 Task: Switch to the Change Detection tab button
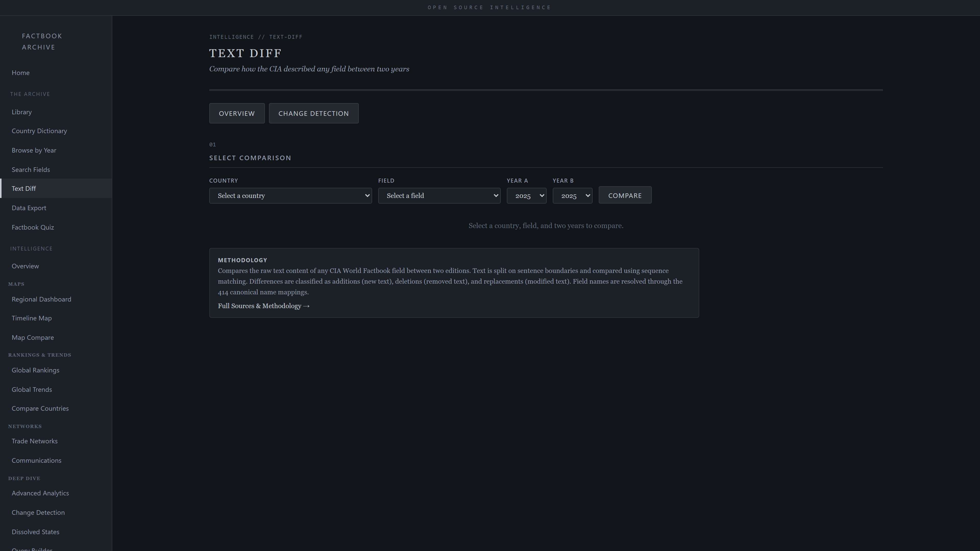click(x=313, y=113)
